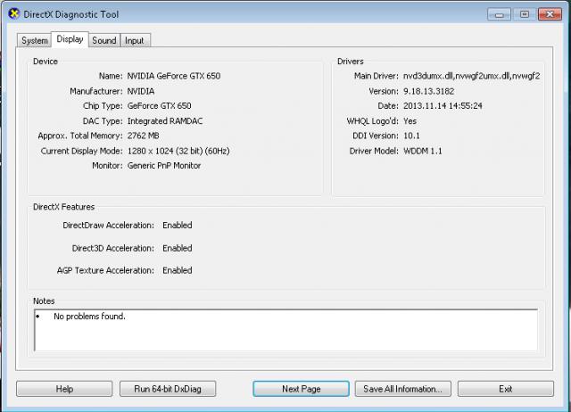Maximize the DirectX Diagnostic Tool window
The height and width of the screenshot is (412, 571).
(524, 13)
